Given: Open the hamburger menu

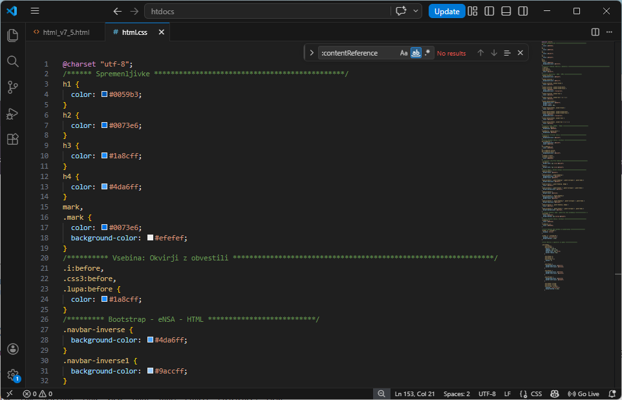Looking at the screenshot, I should click(x=34, y=10).
